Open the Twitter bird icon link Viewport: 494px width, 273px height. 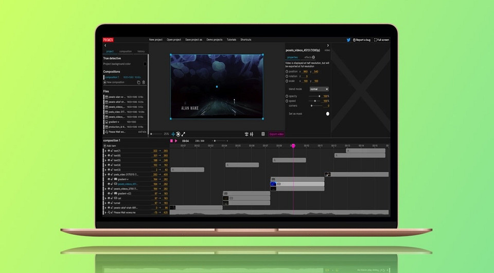348,40
